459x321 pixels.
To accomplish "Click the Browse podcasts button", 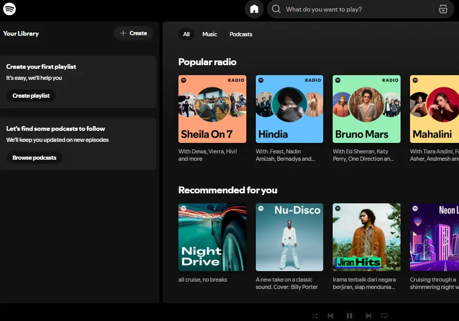I will (x=34, y=158).
